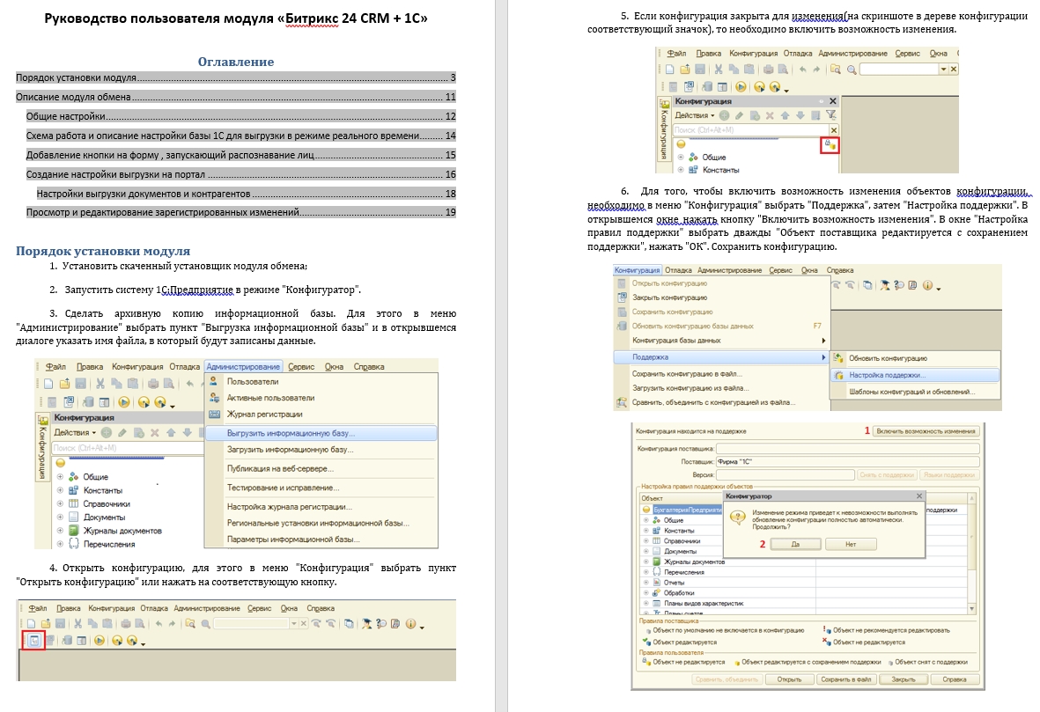Click the vertical Конфигурация side tab in step 3

pyautogui.click(x=41, y=447)
